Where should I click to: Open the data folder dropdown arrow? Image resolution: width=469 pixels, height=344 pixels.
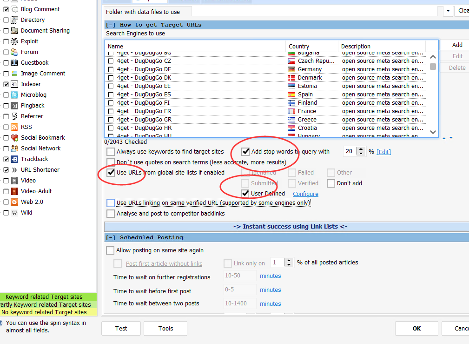pyautogui.click(x=448, y=11)
